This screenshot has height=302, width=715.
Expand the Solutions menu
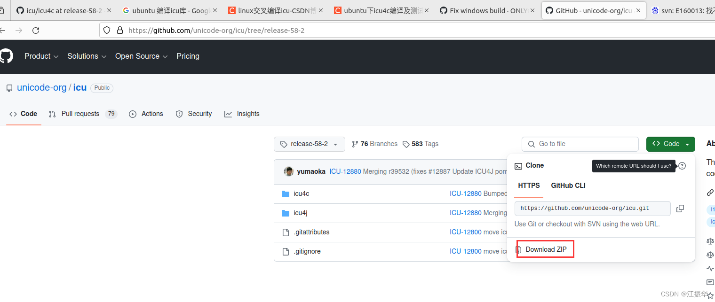[87, 56]
